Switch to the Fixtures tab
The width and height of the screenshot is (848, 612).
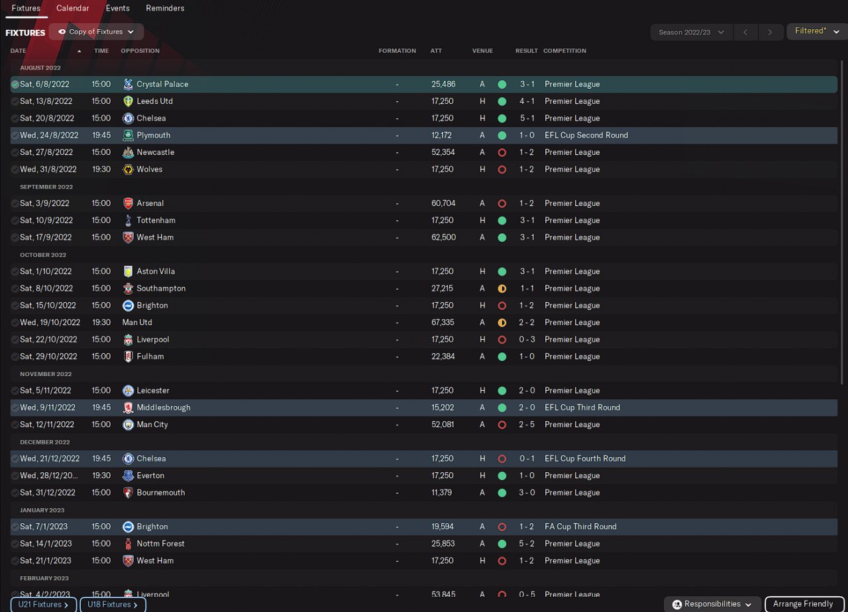pyautogui.click(x=26, y=9)
